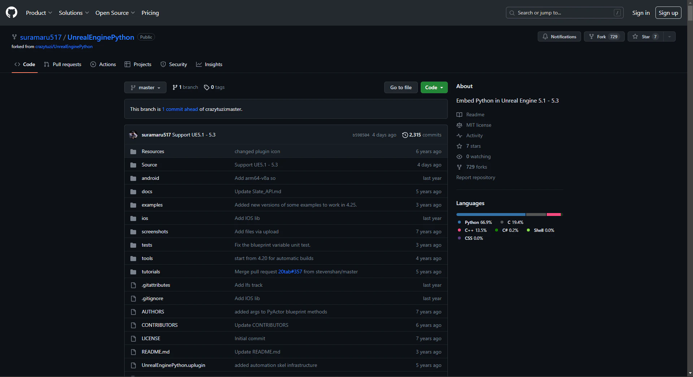Click the commit history clock icon
Image resolution: width=693 pixels, height=377 pixels.
point(405,135)
